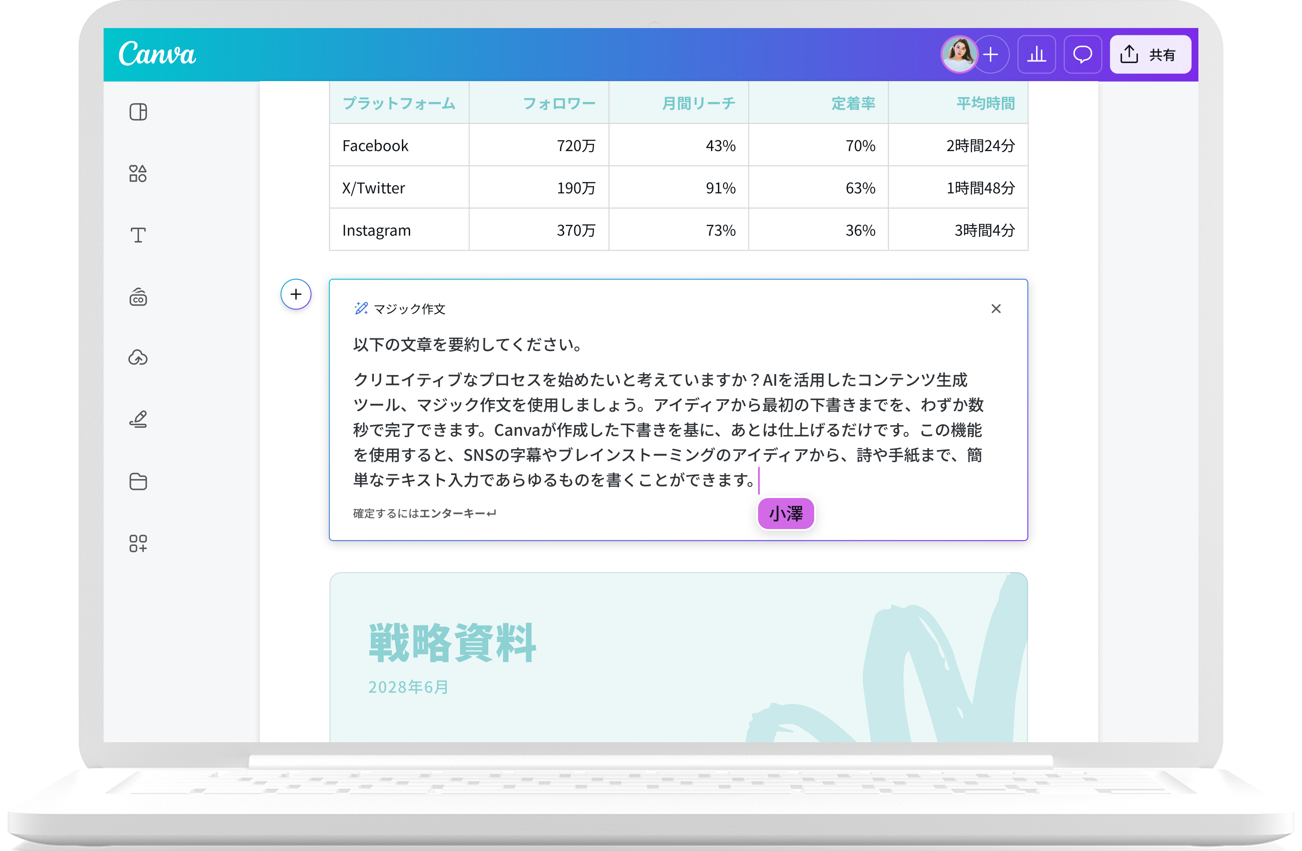The image size is (1302, 851).
Task: Click the 確定するにはエンターキー hint
Action: 424,513
